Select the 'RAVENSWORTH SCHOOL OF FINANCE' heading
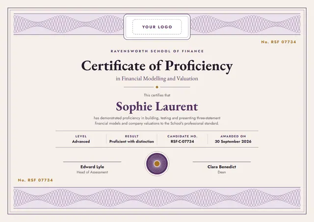 tap(157, 51)
